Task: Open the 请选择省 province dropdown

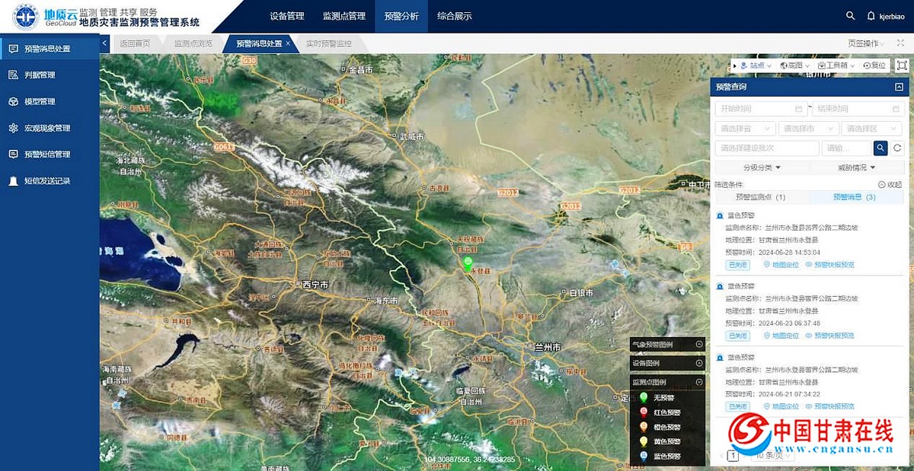Action: pyautogui.click(x=745, y=129)
